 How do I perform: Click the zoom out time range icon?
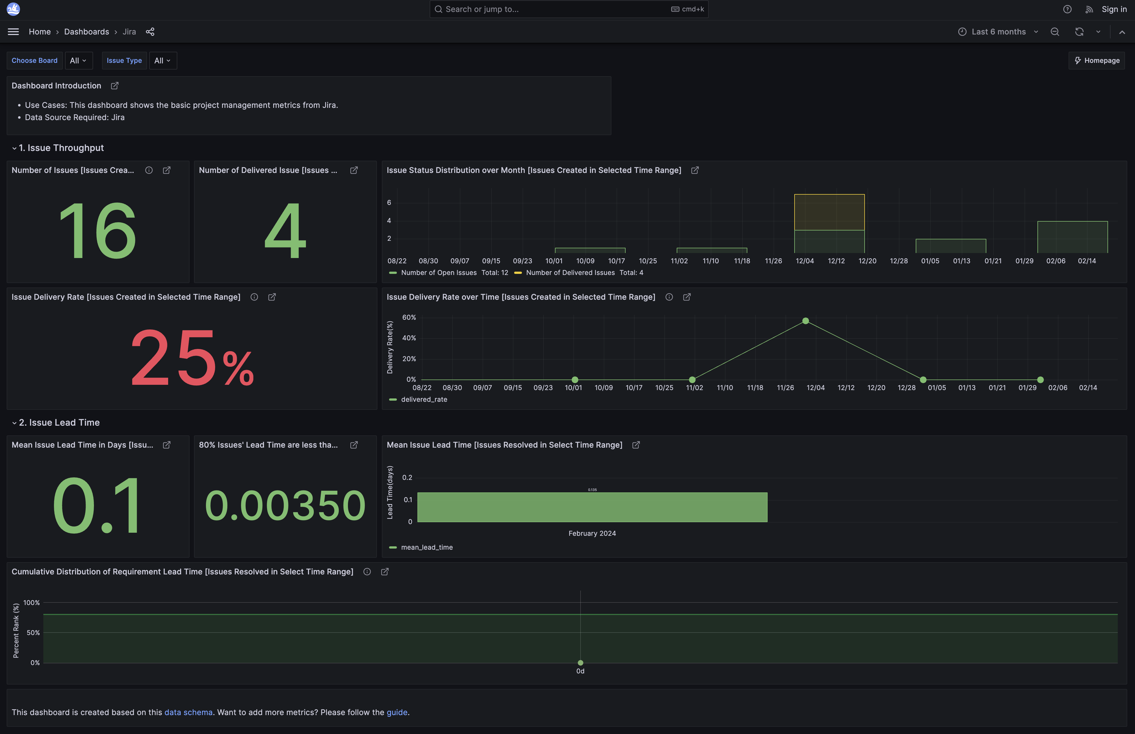pos(1055,31)
